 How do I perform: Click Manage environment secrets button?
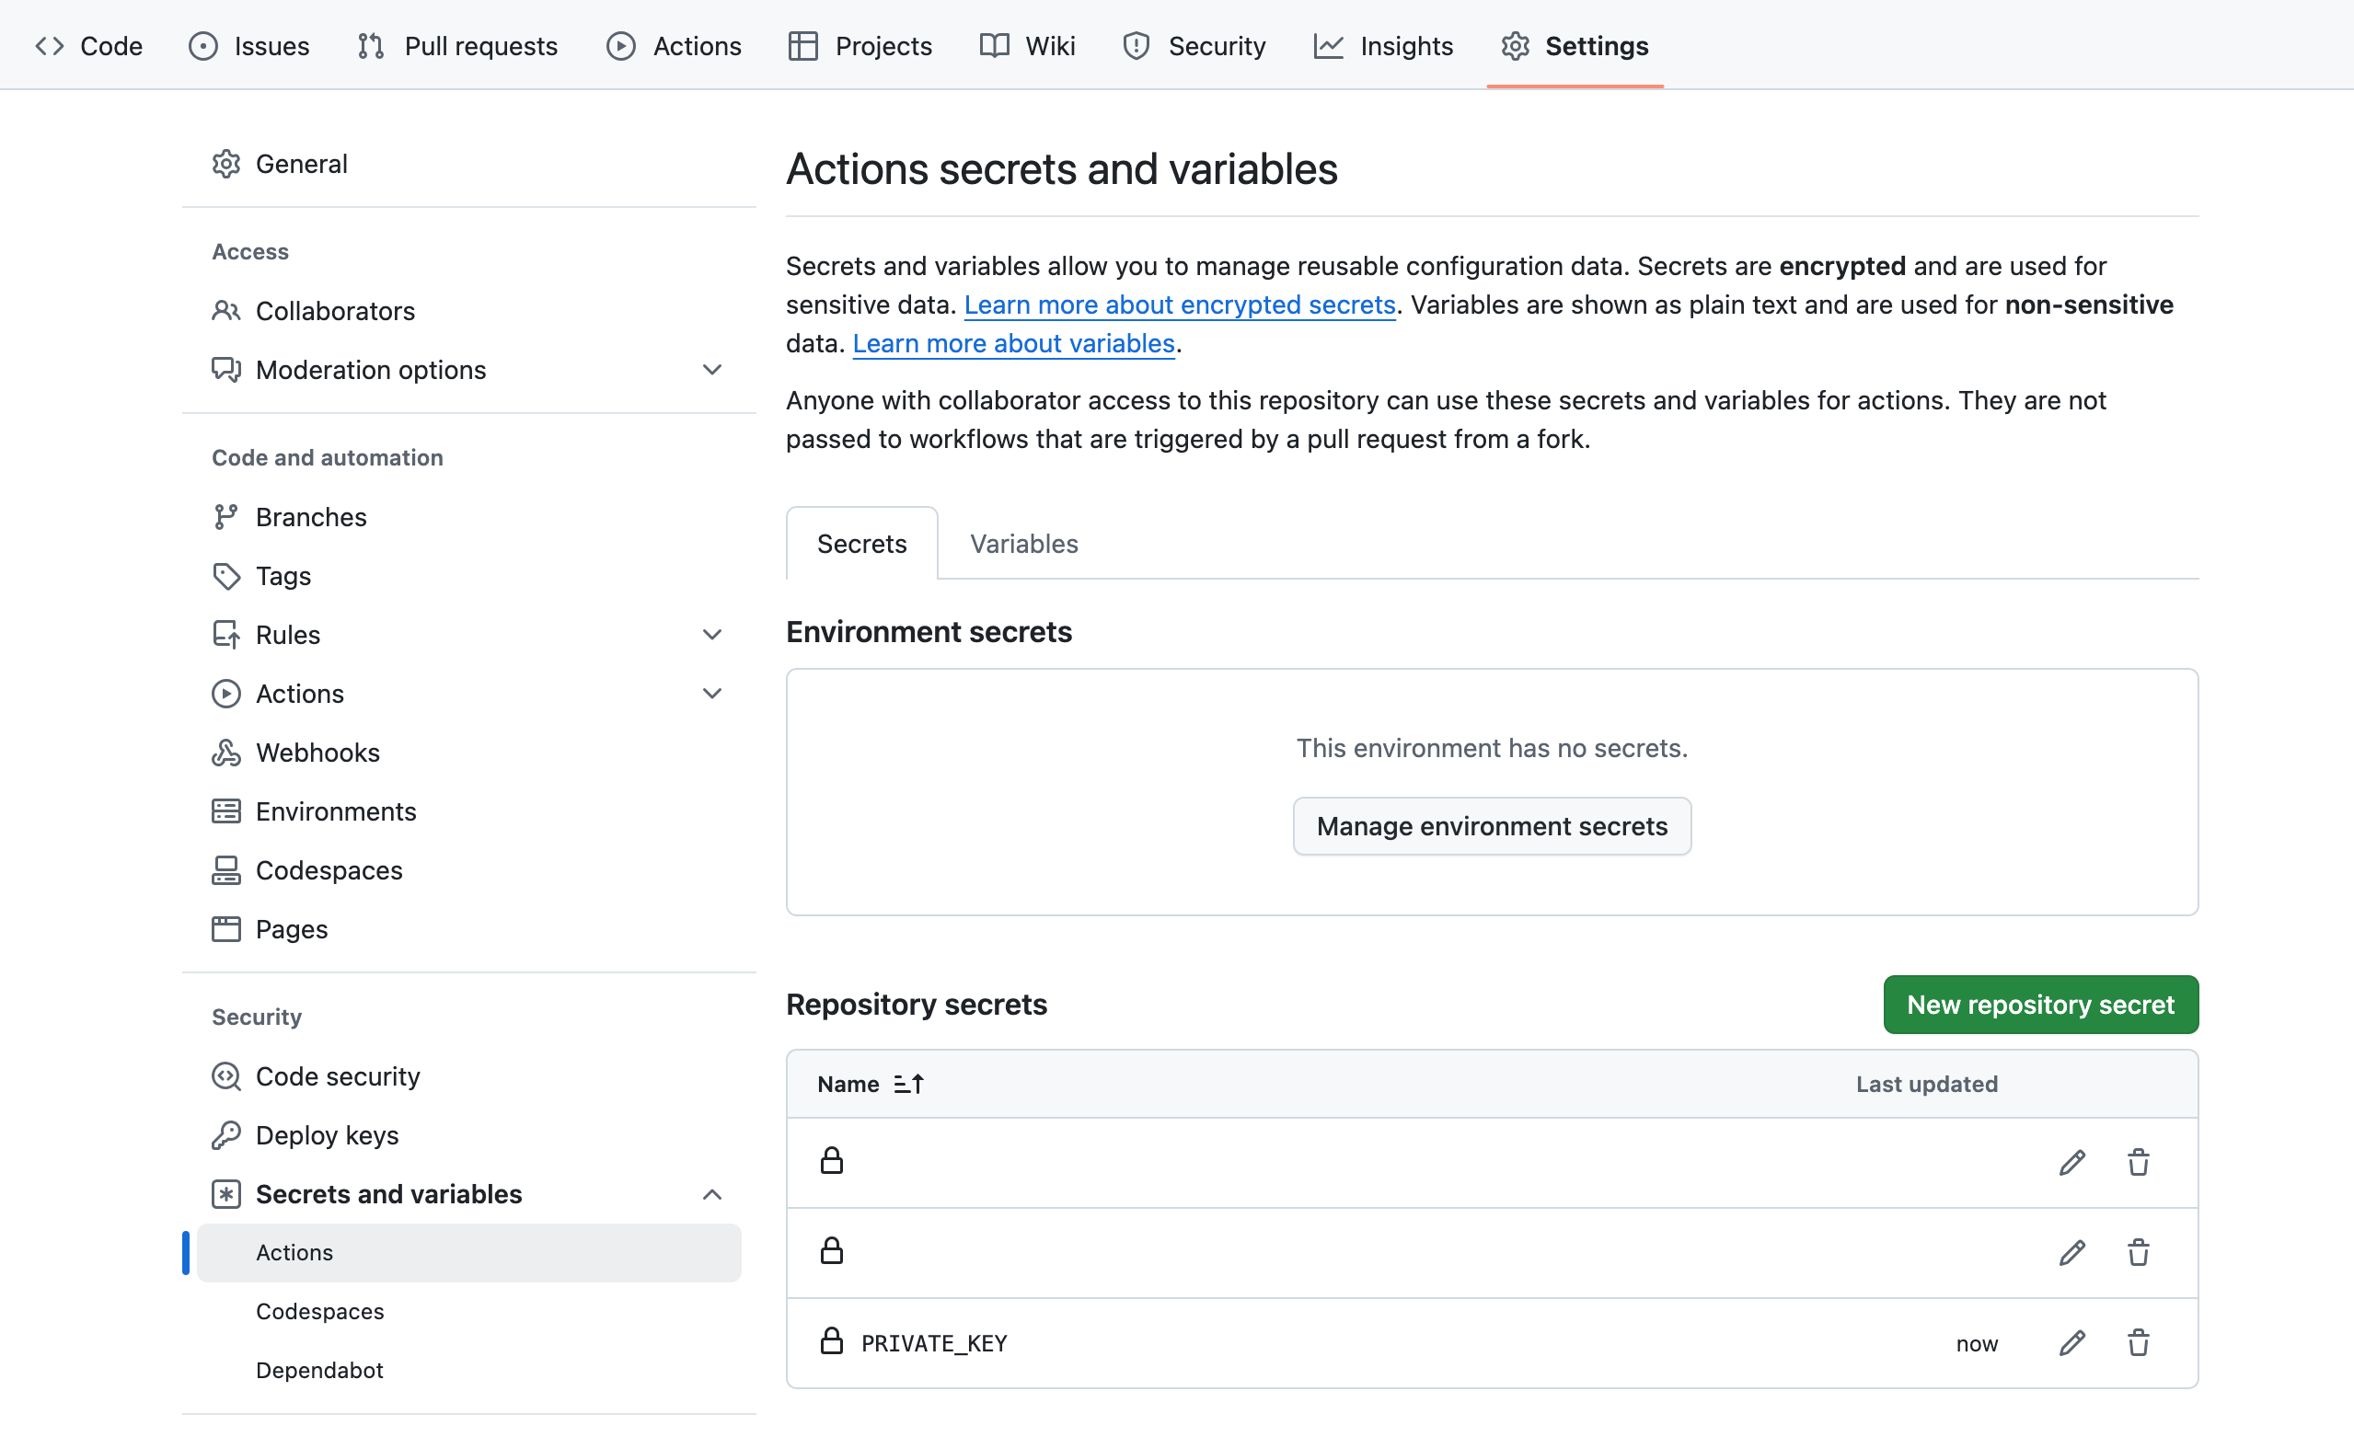pyautogui.click(x=1492, y=826)
